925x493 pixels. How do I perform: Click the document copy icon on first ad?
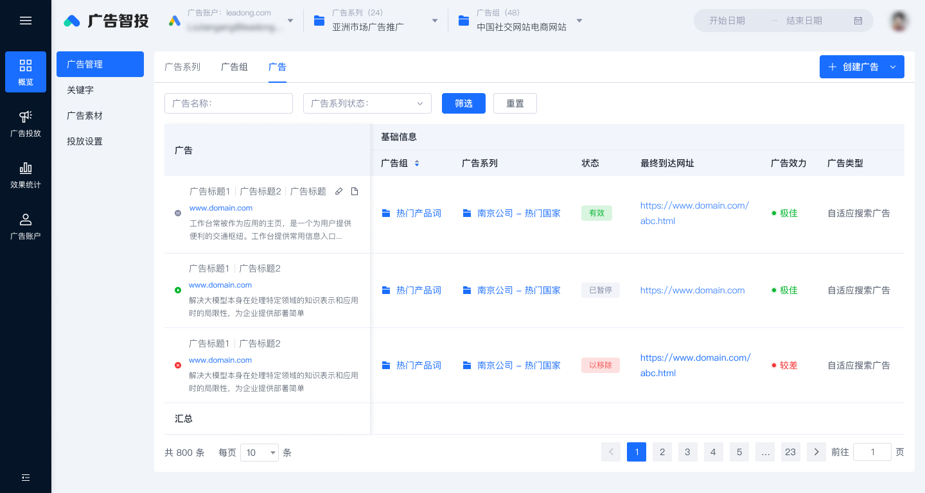(355, 191)
